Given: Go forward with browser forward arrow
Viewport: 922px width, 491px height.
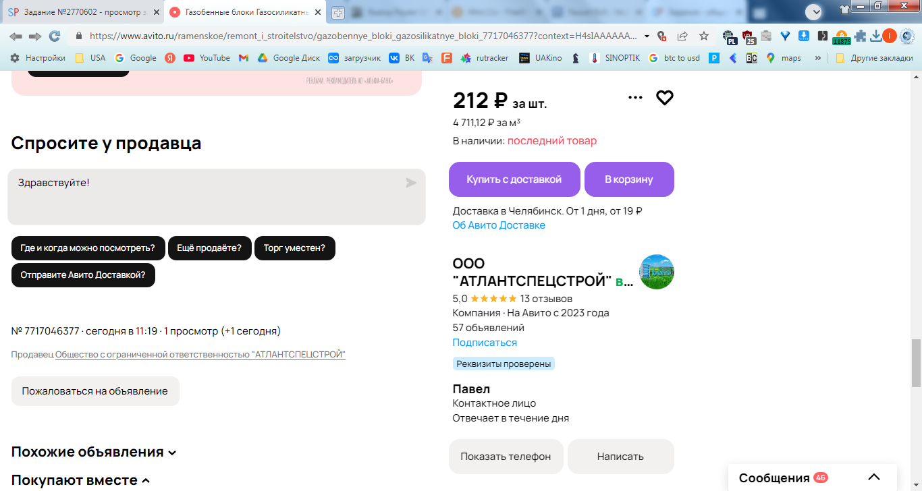Looking at the screenshot, I should point(35,36).
